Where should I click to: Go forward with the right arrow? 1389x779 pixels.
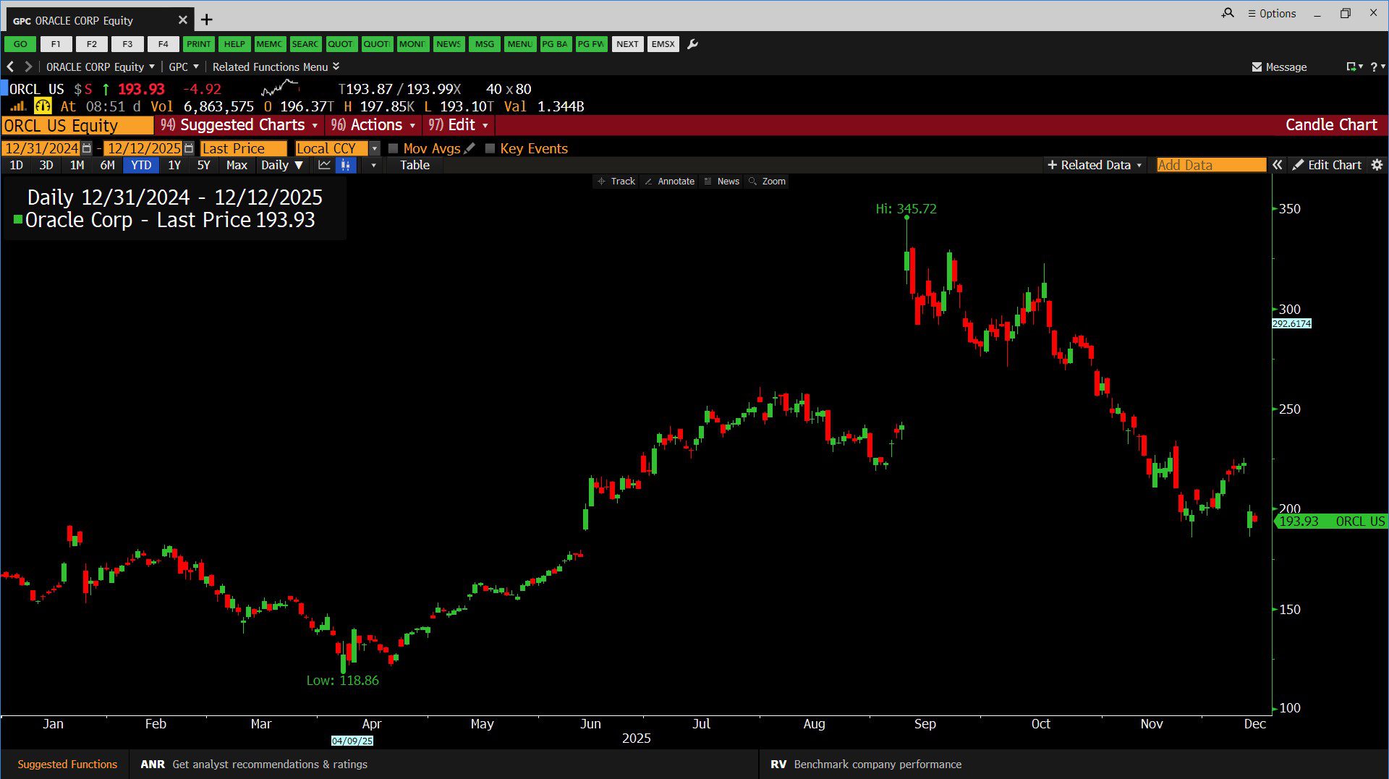(28, 67)
